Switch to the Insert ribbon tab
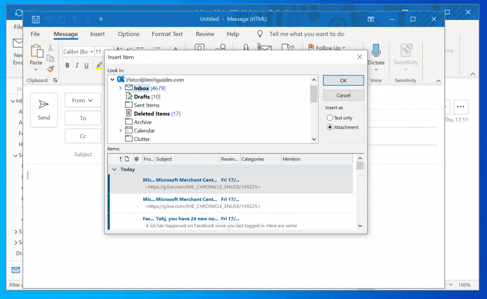Image resolution: width=487 pixels, height=299 pixels. click(97, 34)
